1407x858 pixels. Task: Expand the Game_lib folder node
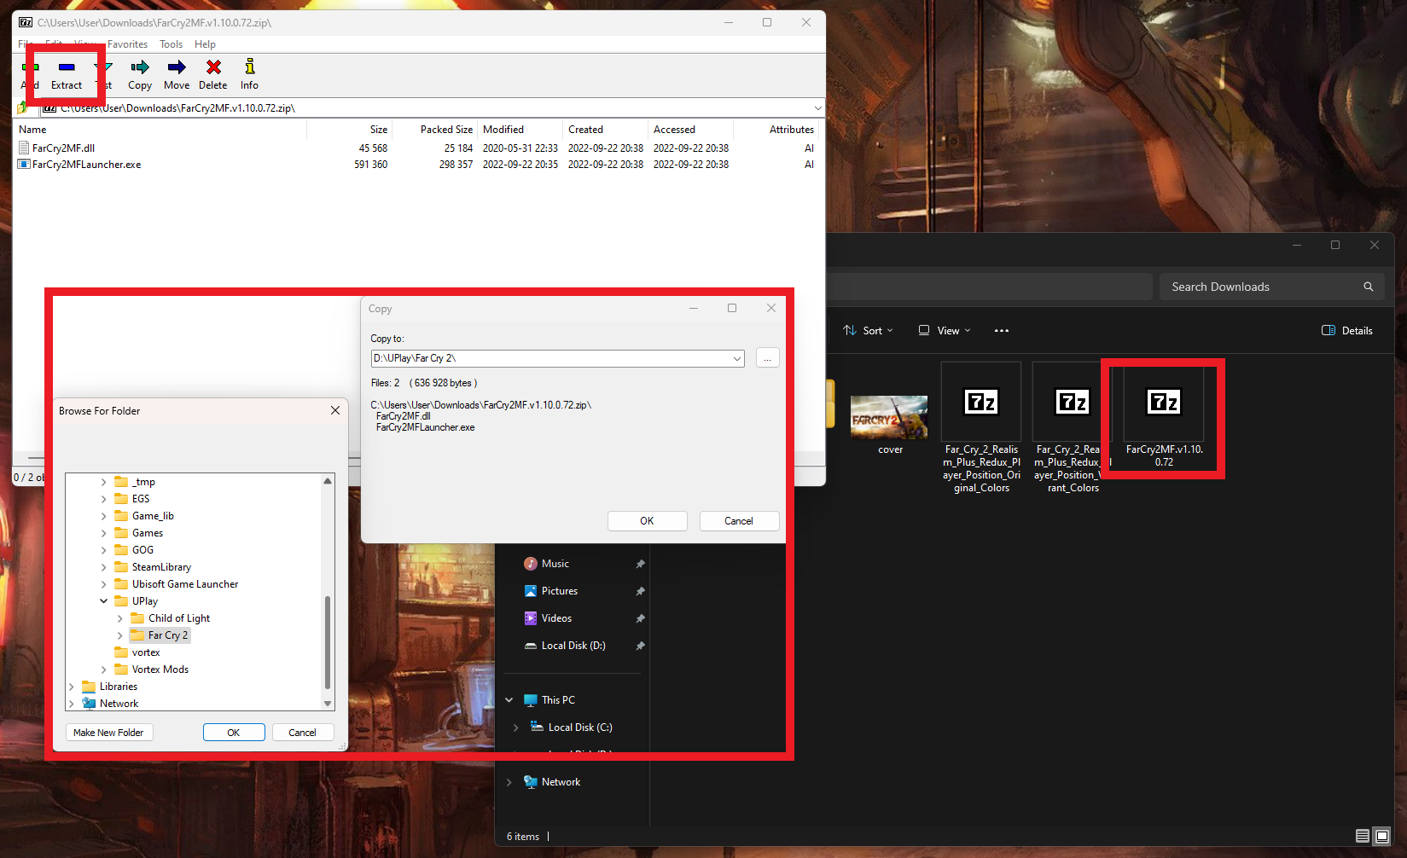coord(104,516)
